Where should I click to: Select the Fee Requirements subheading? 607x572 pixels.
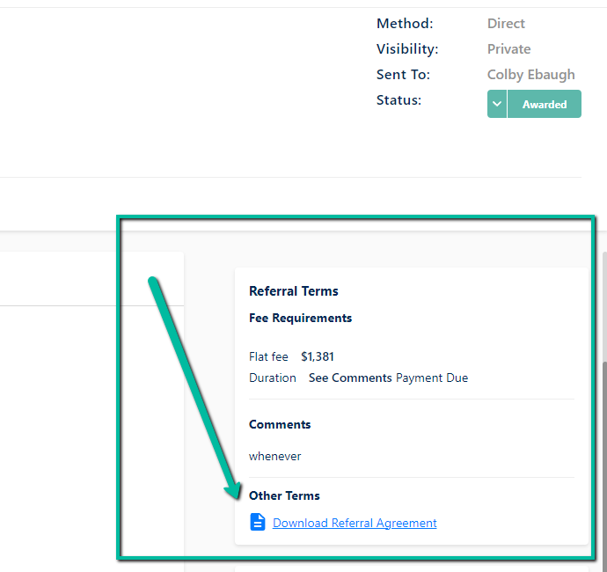pos(300,318)
